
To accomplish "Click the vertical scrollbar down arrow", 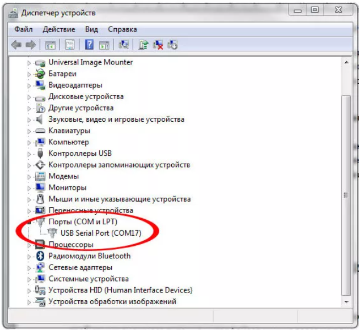I will point(346,302).
